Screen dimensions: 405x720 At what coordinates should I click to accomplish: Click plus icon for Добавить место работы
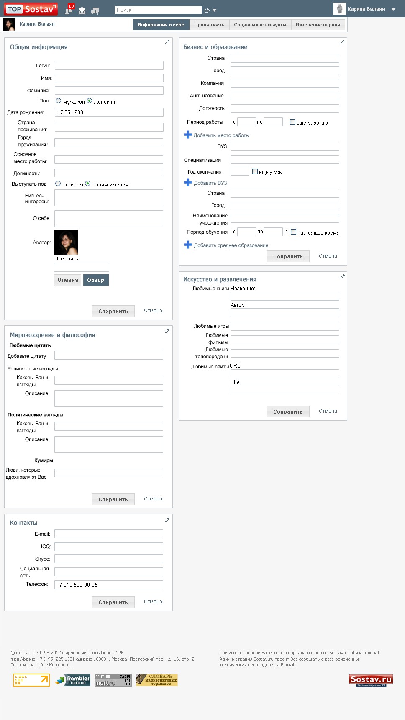coord(188,135)
